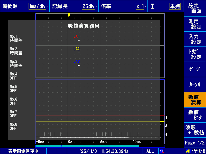Open the 1ms/div time axis dropdown
Viewport: 206px width, 154px height.
[x=39, y=6]
